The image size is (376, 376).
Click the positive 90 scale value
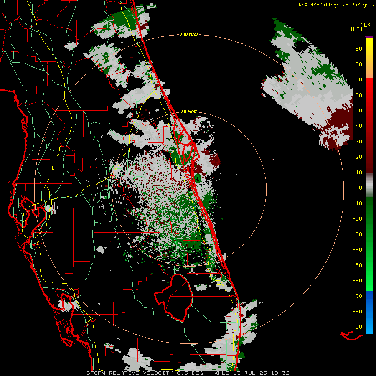click(359, 49)
